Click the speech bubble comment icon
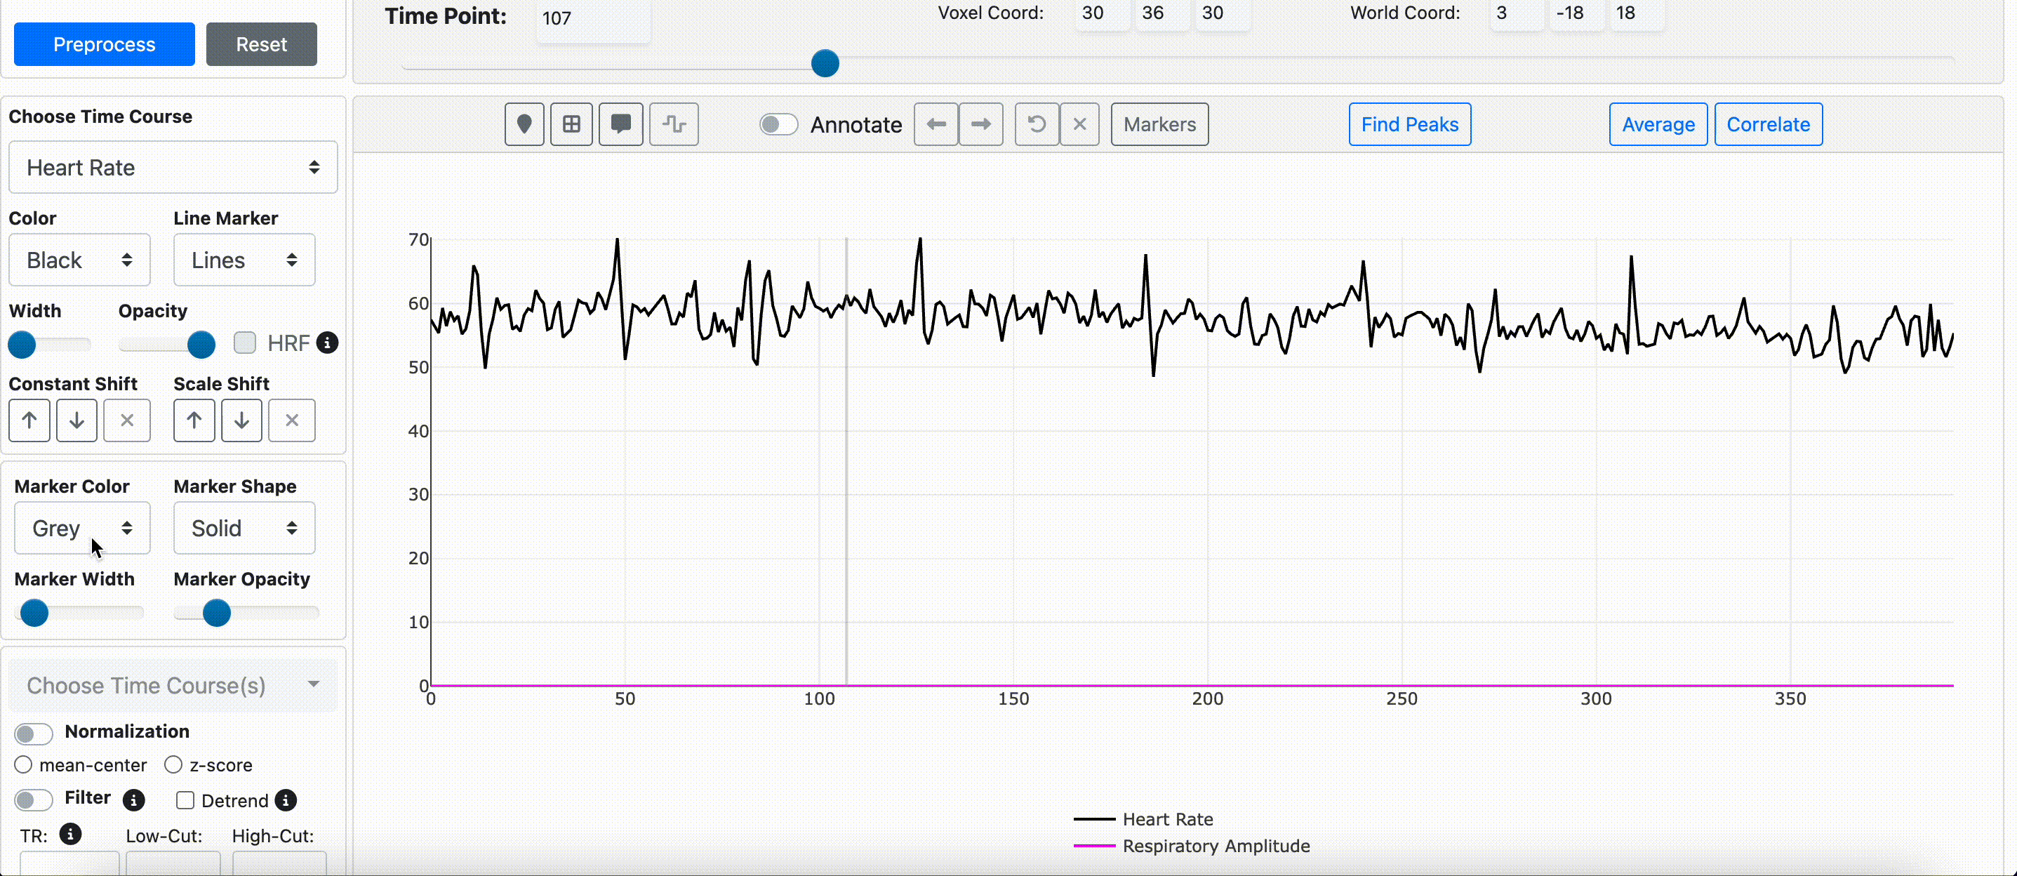Screen dimensions: 2017x876 click(x=620, y=124)
